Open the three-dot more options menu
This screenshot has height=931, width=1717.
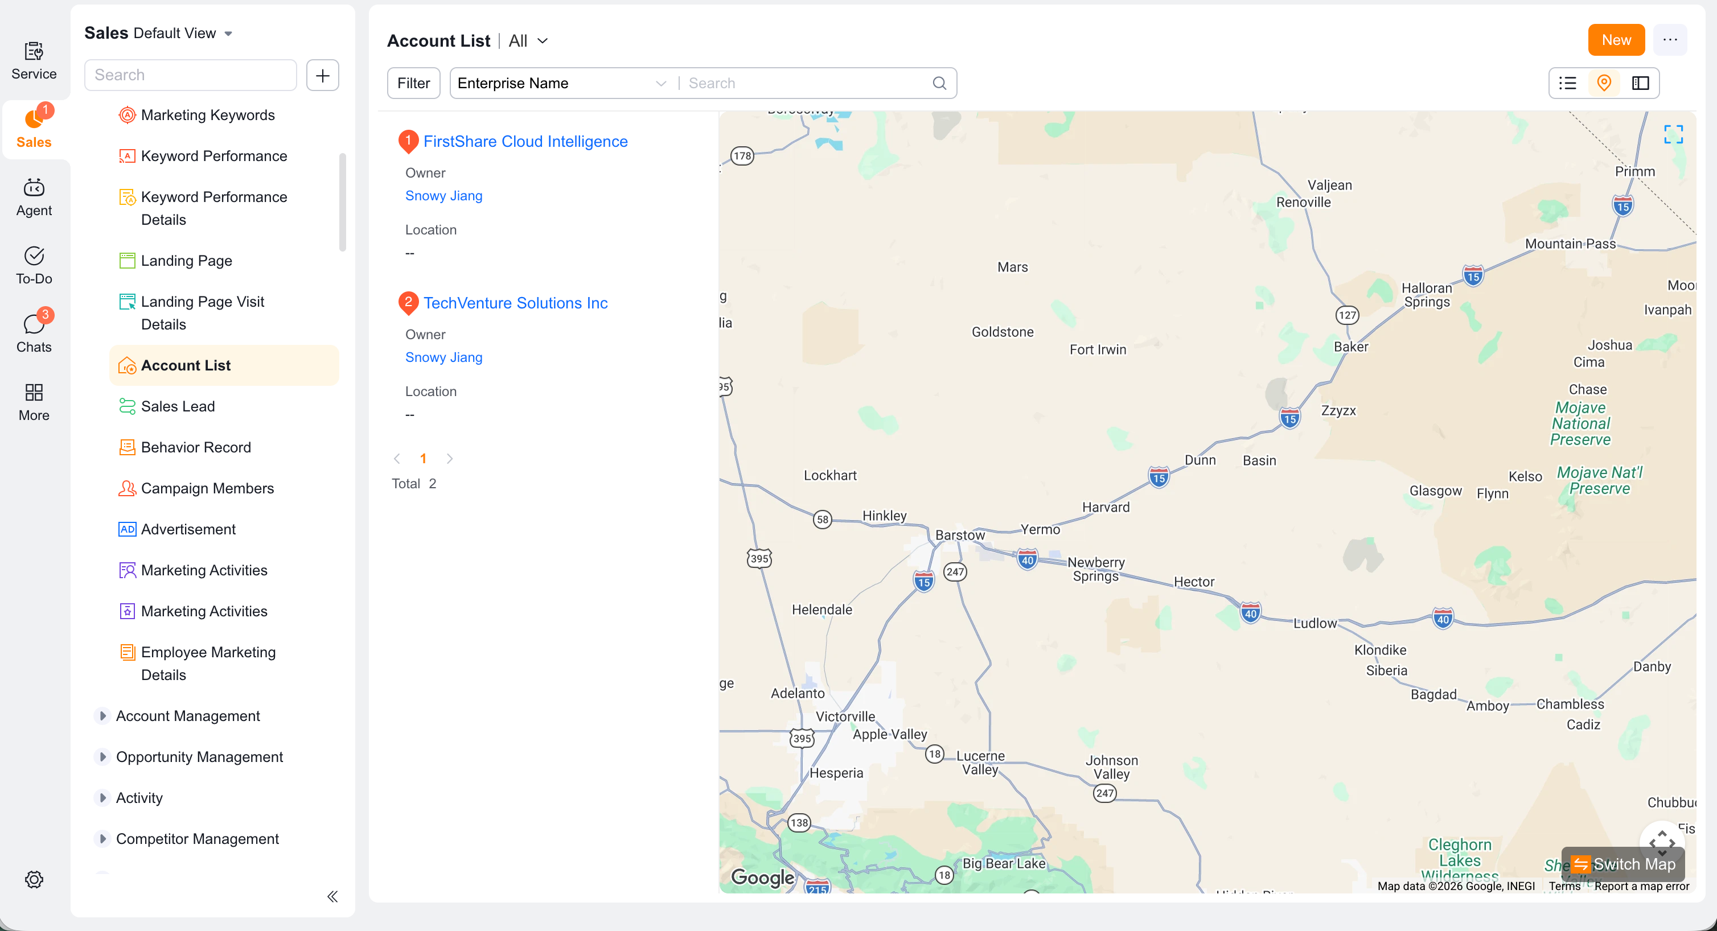click(1670, 40)
